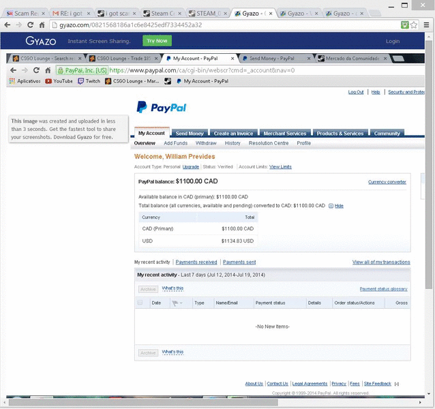Select the History submenu item

tap(232, 143)
